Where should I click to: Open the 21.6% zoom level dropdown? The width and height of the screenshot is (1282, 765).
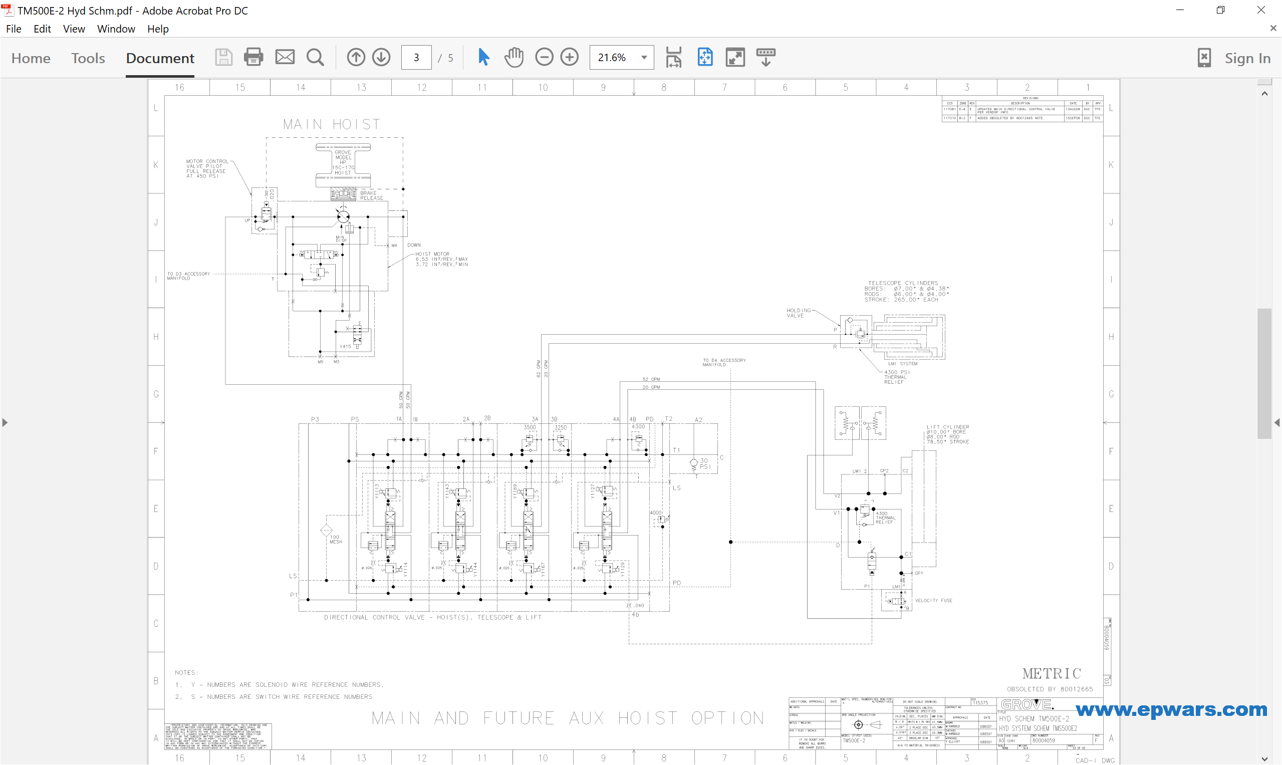tap(644, 58)
